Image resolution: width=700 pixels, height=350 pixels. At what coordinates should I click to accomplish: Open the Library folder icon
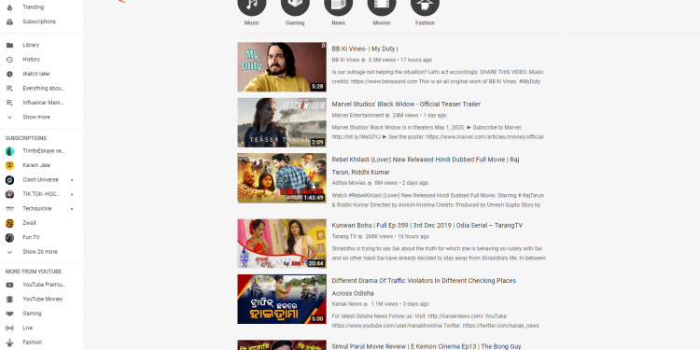[9, 45]
